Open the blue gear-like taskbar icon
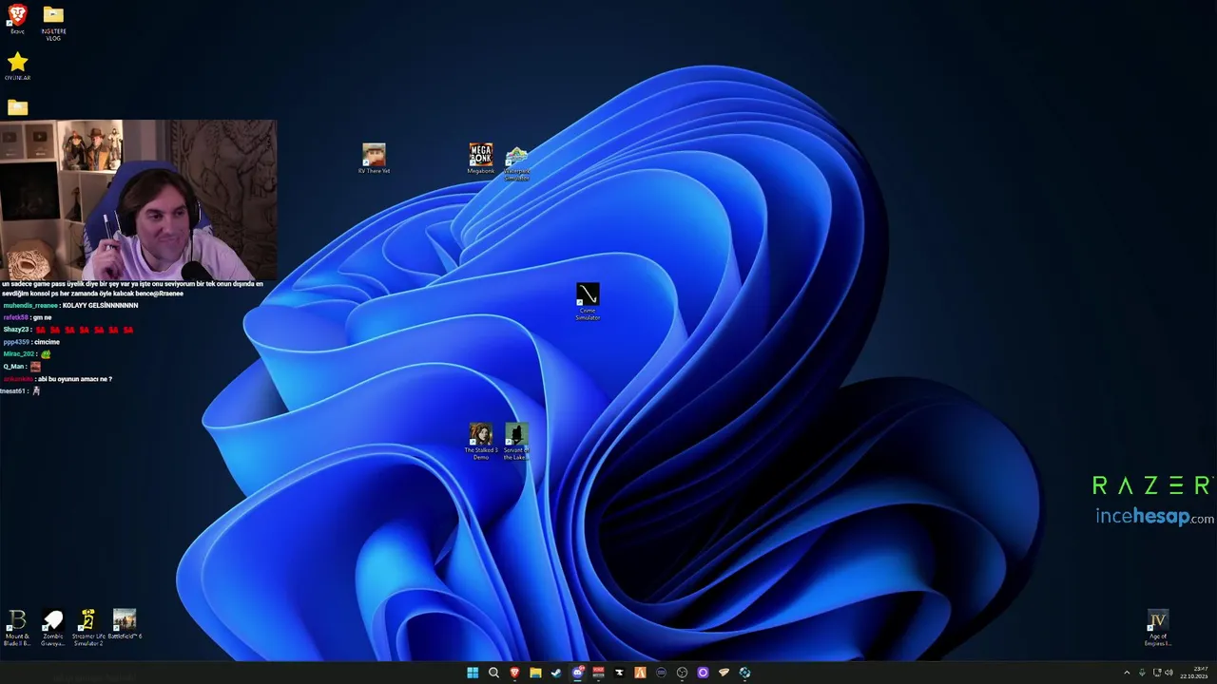 click(x=744, y=673)
